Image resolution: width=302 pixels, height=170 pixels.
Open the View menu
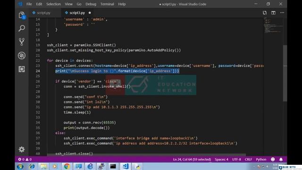click(68, 4)
